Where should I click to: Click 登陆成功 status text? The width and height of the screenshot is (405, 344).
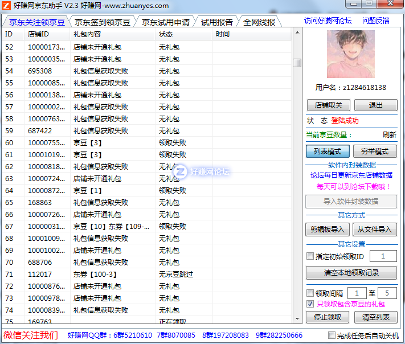345,121
